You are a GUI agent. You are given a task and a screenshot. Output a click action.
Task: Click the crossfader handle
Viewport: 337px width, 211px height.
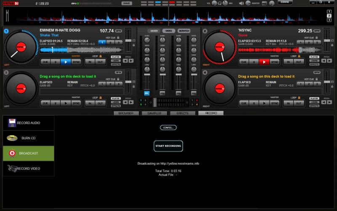click(155, 103)
